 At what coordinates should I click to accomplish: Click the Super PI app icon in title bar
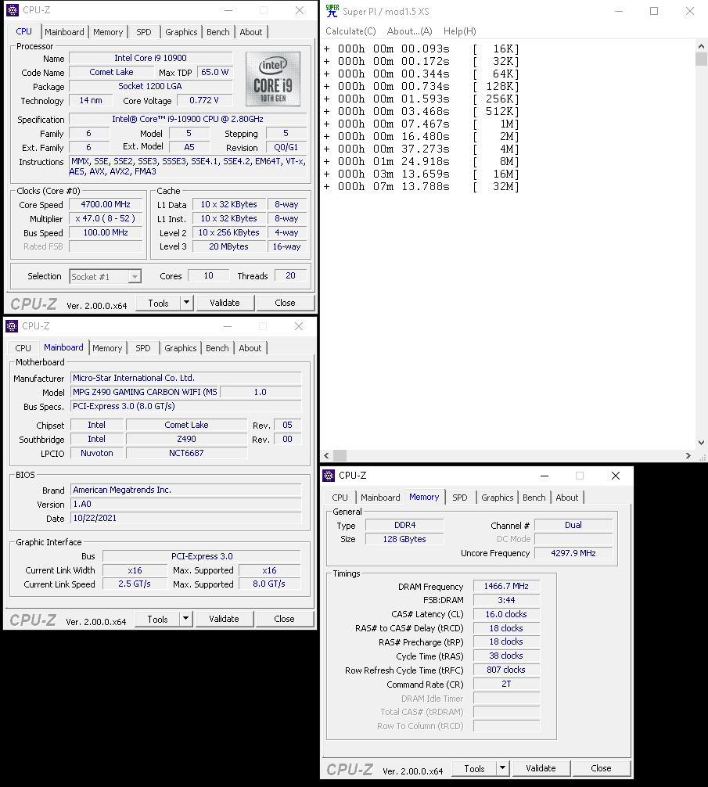click(332, 10)
